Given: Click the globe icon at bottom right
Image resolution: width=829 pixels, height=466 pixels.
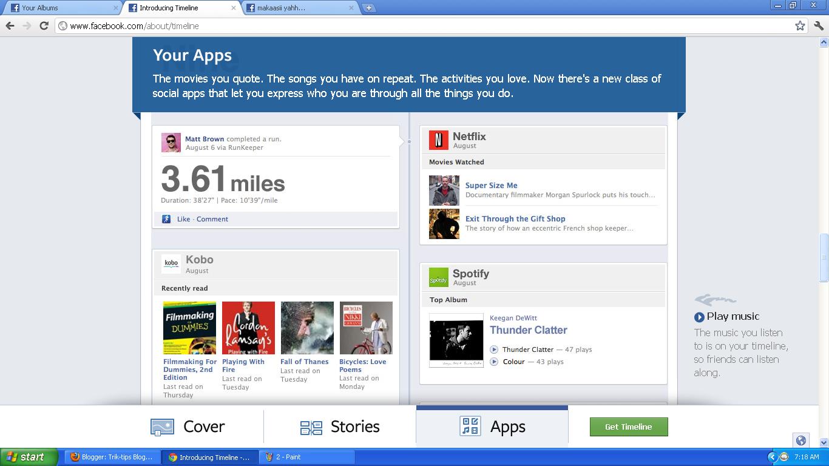Looking at the screenshot, I should [x=801, y=441].
